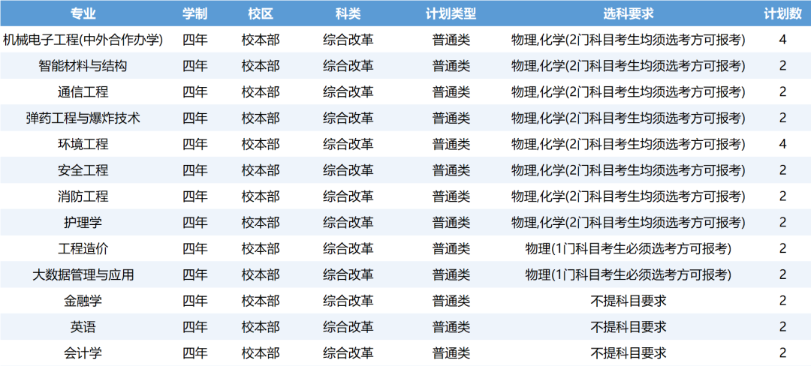Click 不提科目要求 in 金融学 row

pos(629,301)
